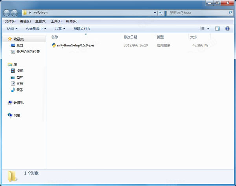Viewport: 236px width, 186px height.
Task: Click mPython in the address path
Action: click(41, 13)
